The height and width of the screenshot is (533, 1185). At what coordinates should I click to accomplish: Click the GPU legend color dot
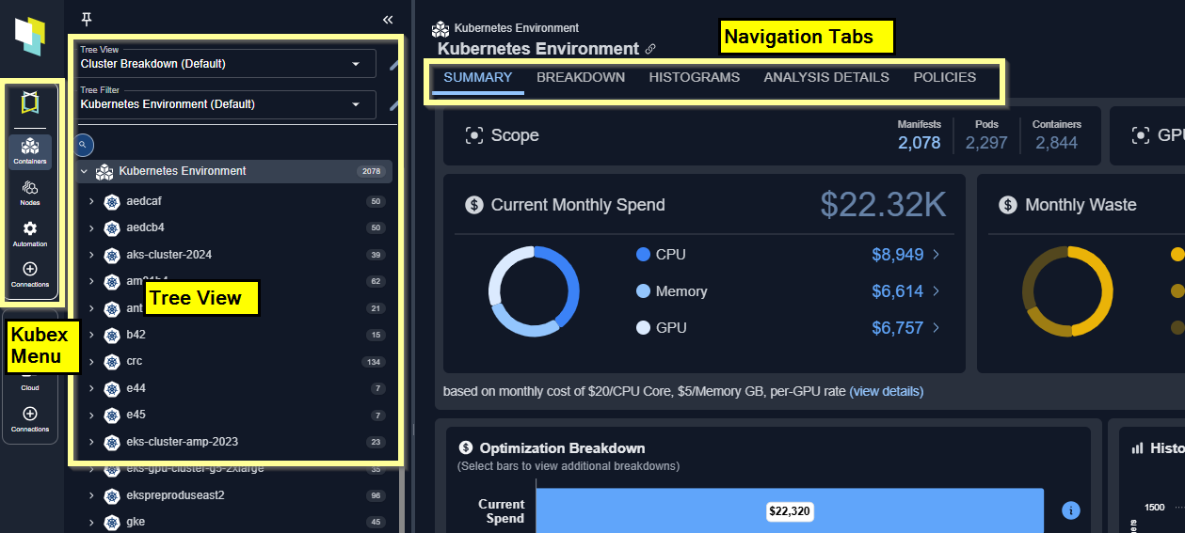pos(644,328)
